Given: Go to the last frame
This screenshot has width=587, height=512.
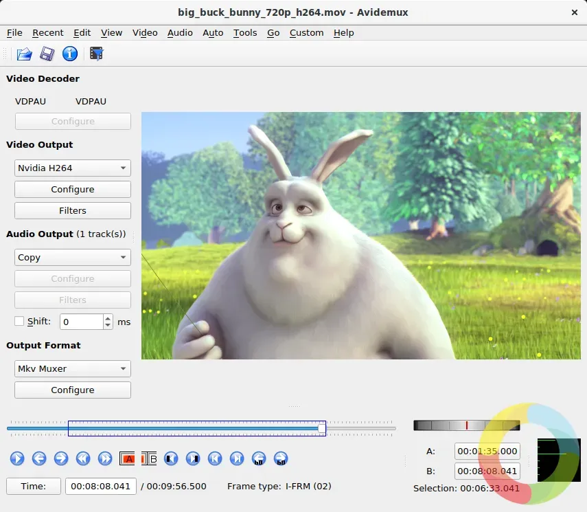Looking at the screenshot, I should pyautogui.click(x=237, y=458).
